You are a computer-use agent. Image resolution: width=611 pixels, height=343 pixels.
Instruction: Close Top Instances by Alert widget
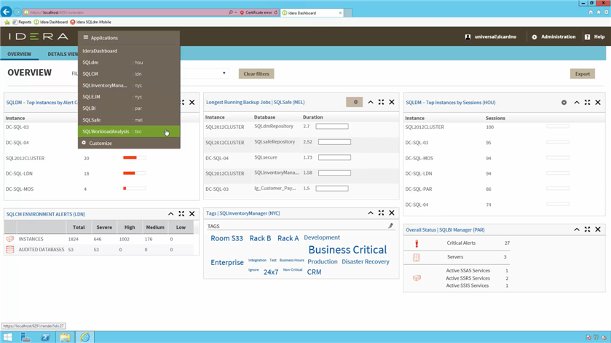tap(192, 103)
